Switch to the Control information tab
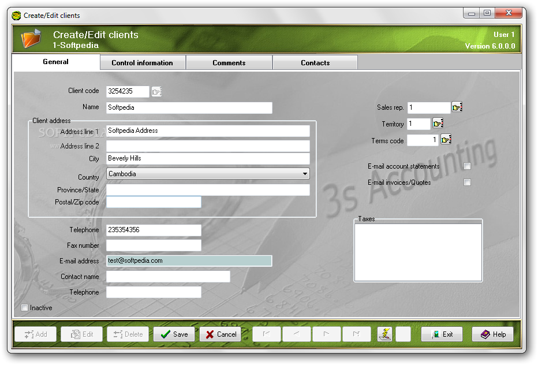This screenshot has width=538, height=365. click(x=143, y=63)
